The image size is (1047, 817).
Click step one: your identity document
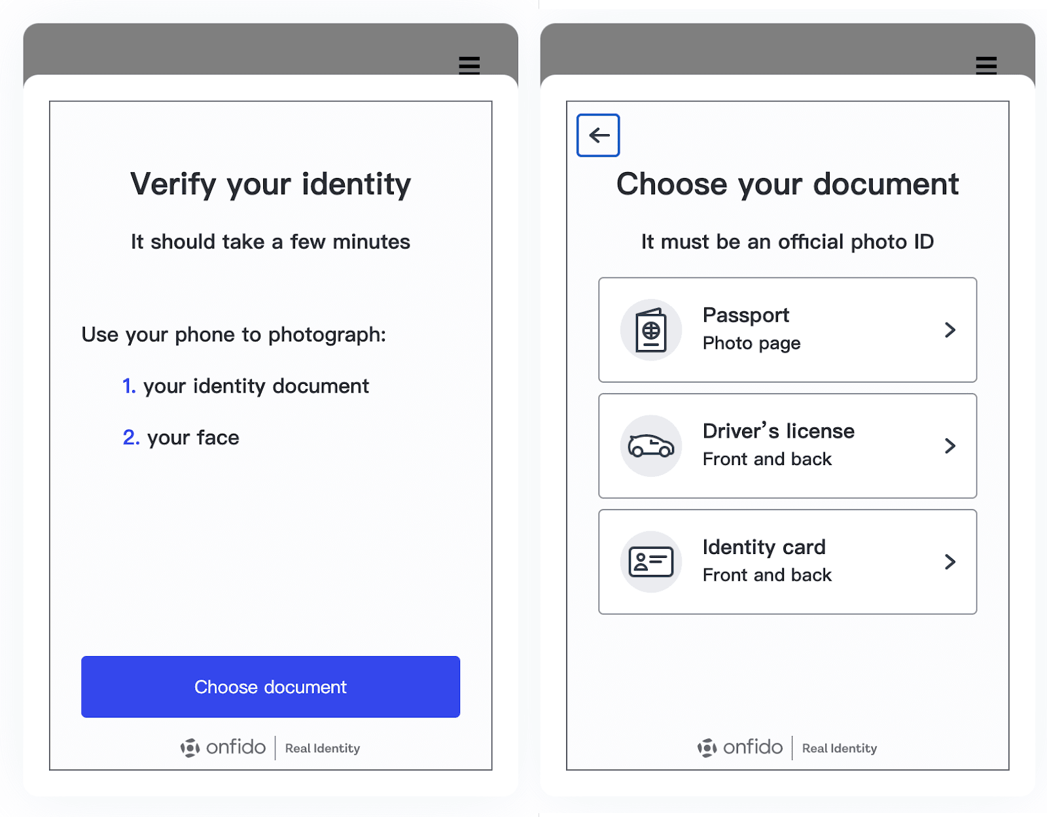click(246, 386)
